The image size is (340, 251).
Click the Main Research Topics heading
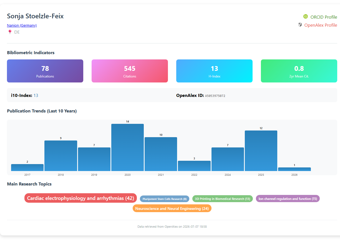29,184
